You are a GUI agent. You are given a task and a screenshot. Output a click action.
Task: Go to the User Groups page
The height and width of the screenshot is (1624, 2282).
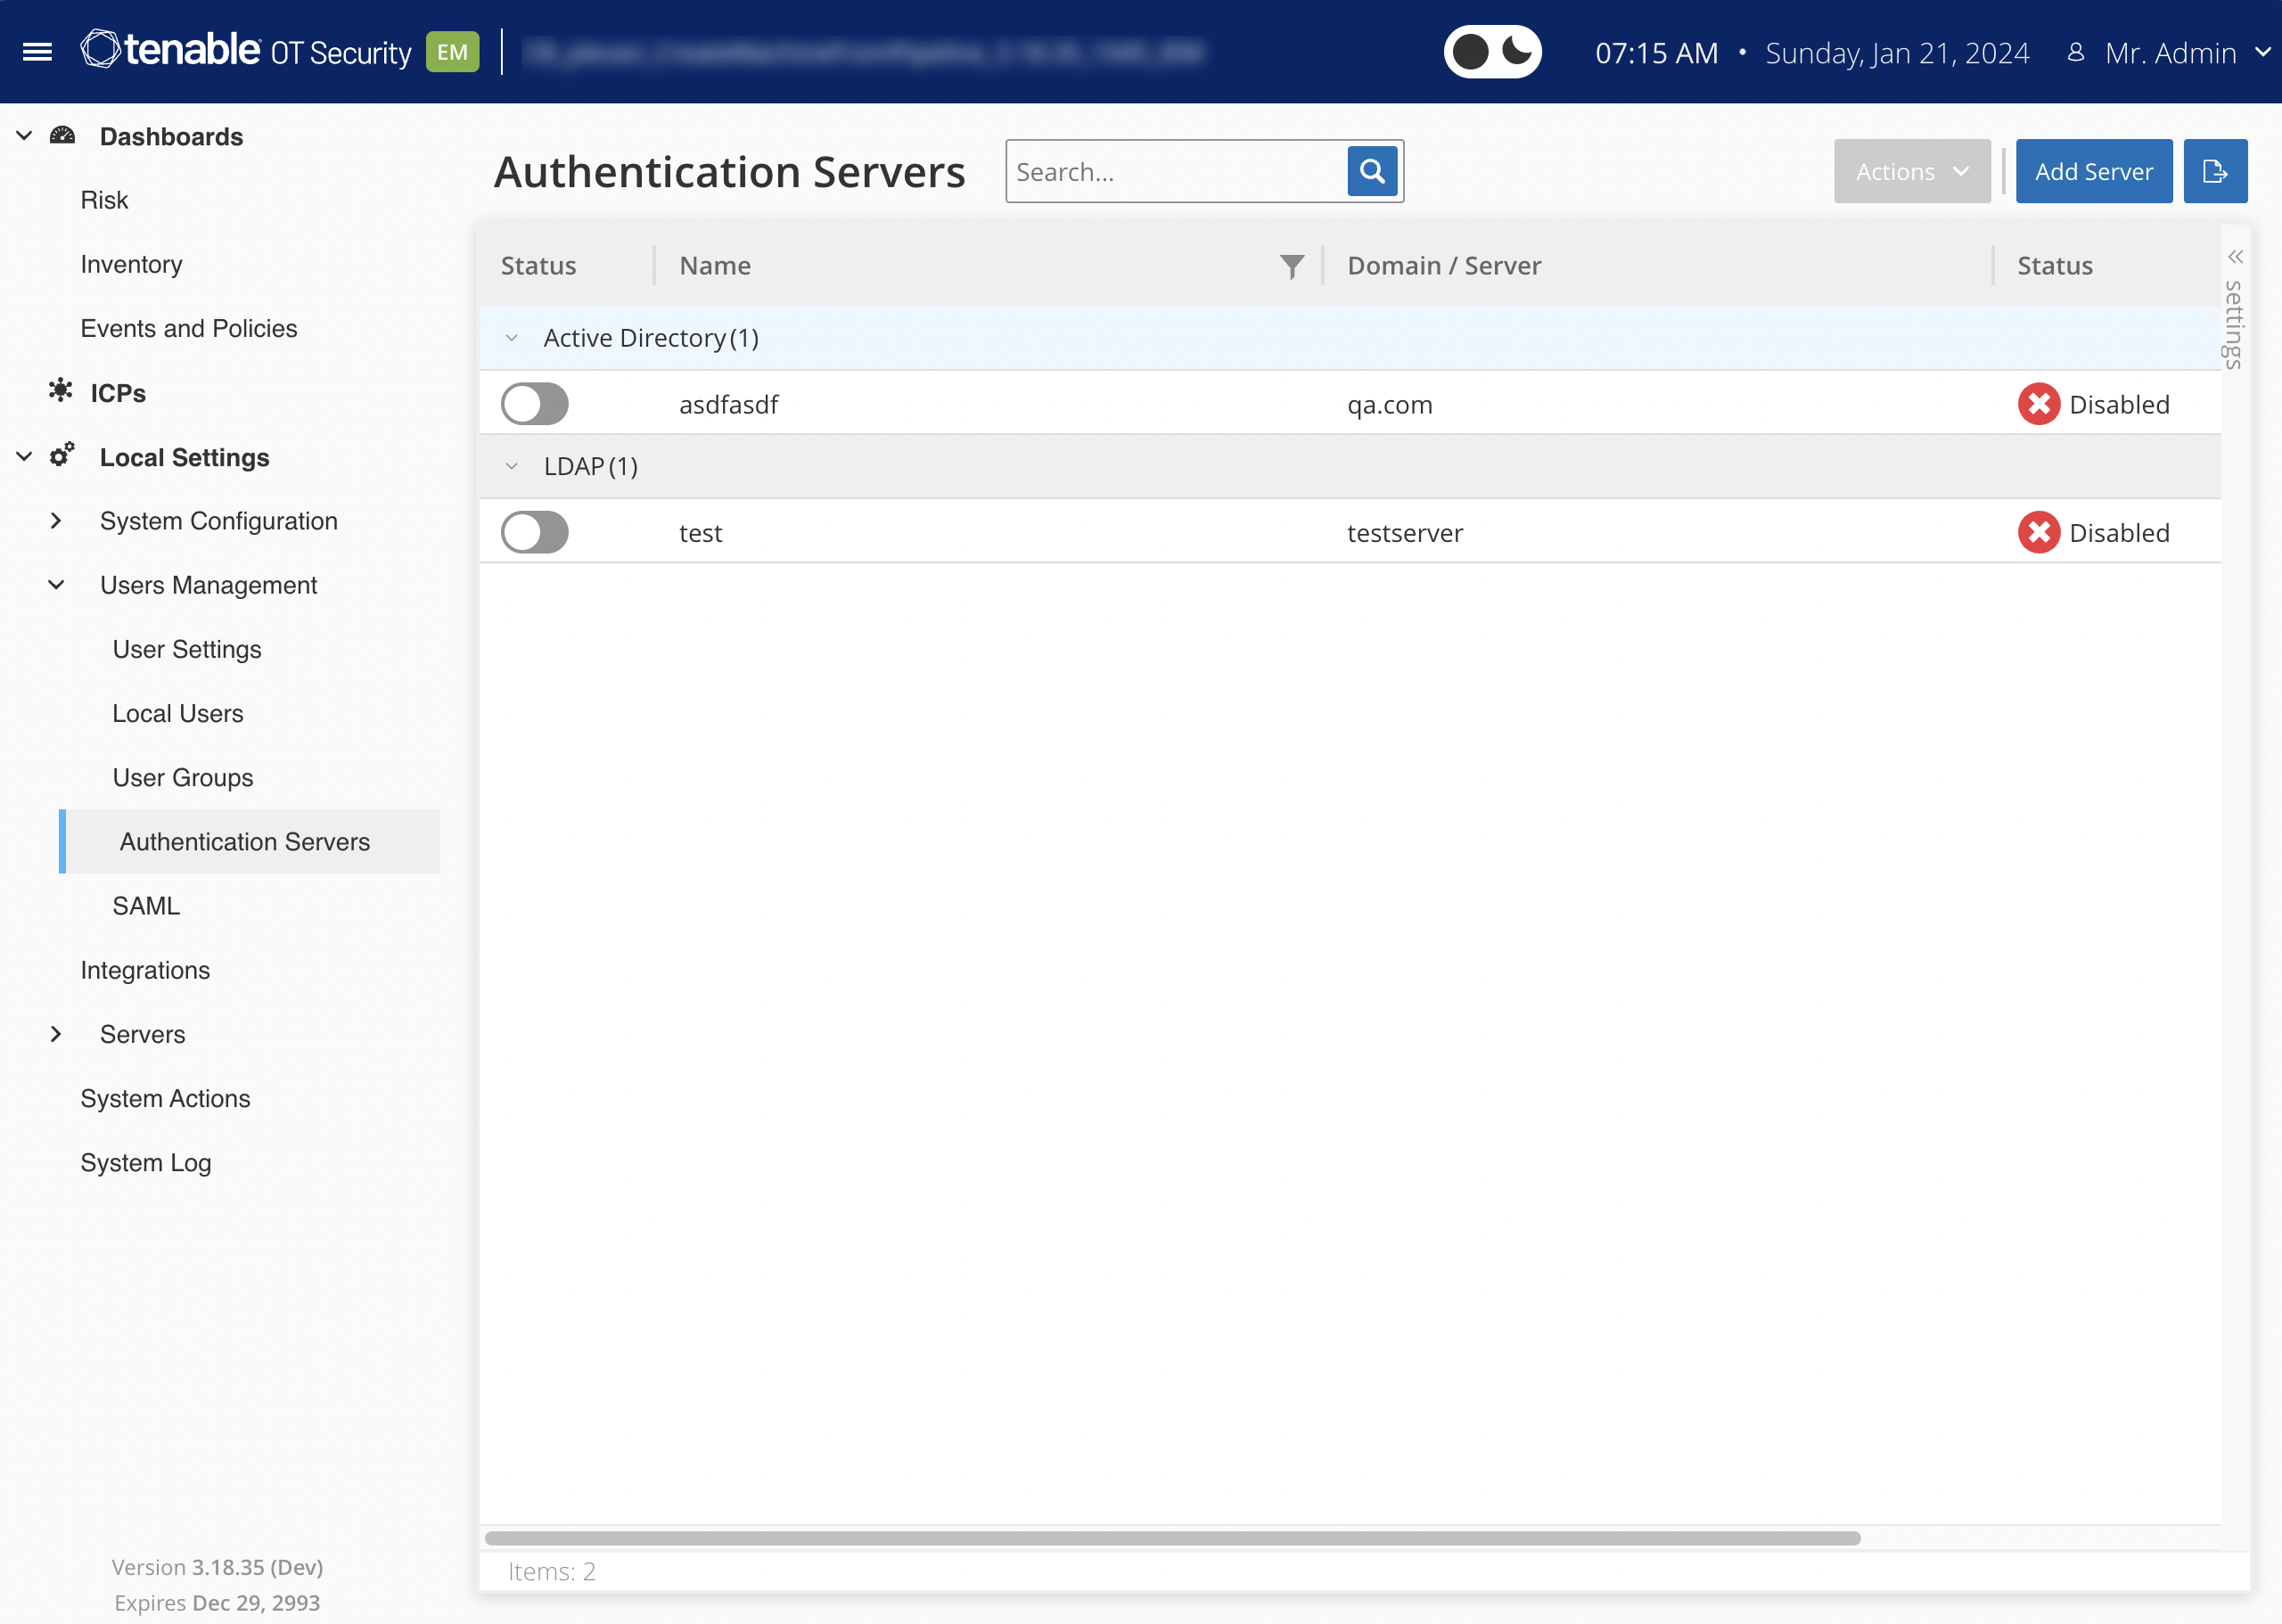click(x=182, y=778)
